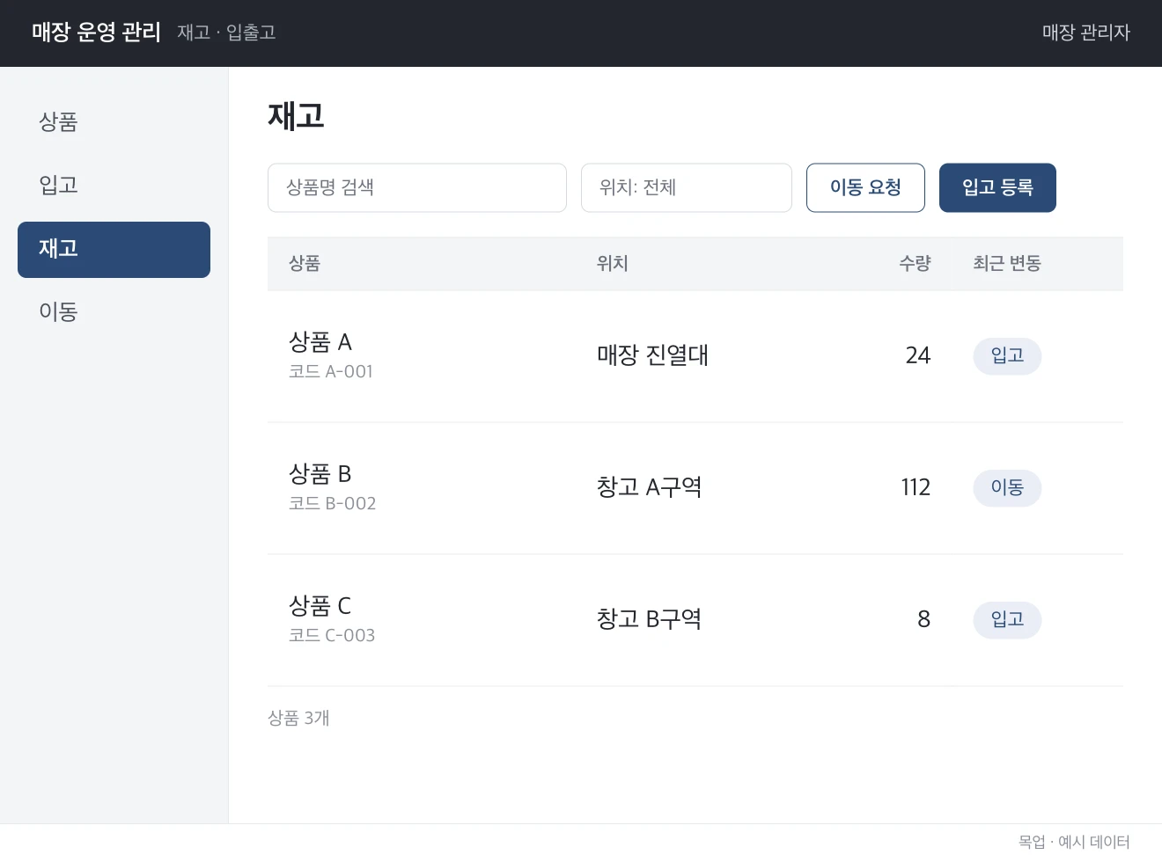Viewport: 1162px width, 862px height.
Task: Click the 위치 column header
Action: (613, 264)
